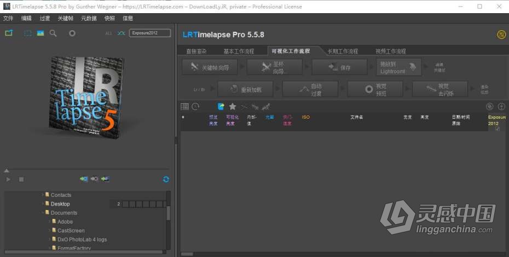Expand the DxO PhotoLab 4 logs node

(49, 239)
